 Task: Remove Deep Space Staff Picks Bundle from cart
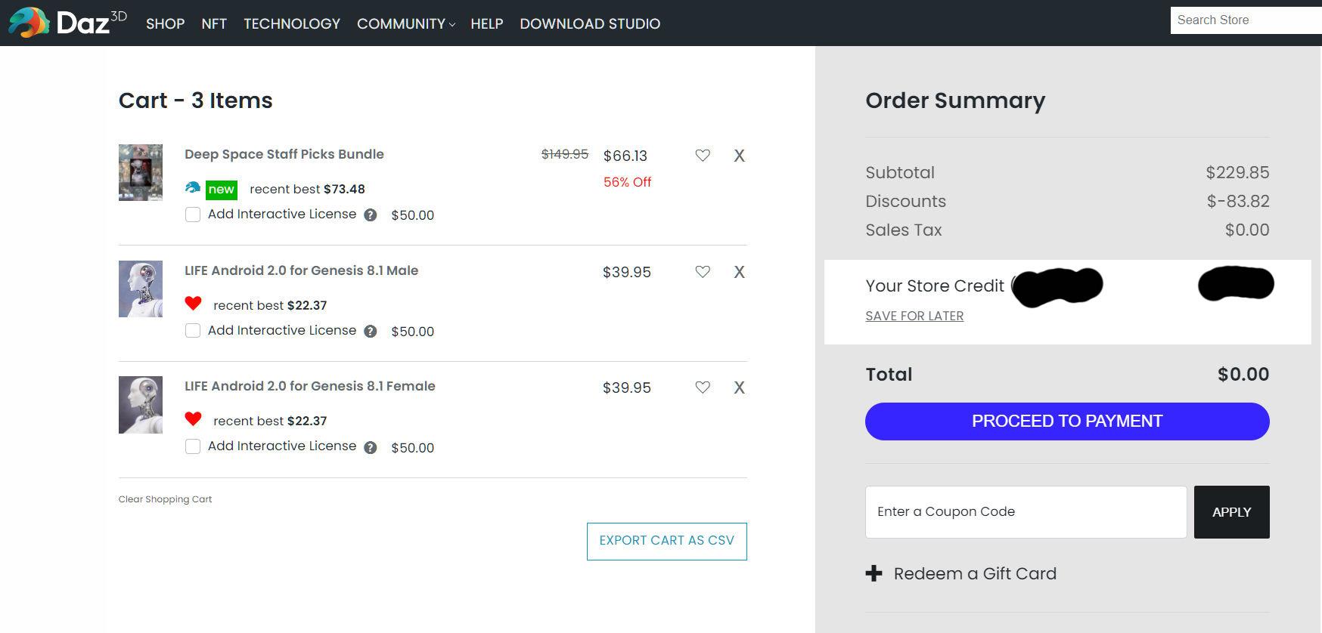point(739,156)
